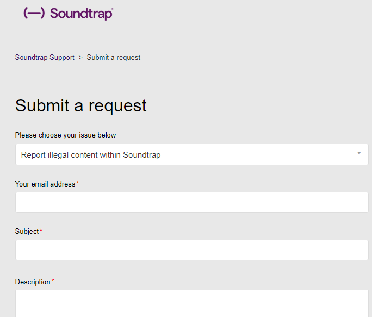Click the selected issue text in the dropdown

point(91,155)
